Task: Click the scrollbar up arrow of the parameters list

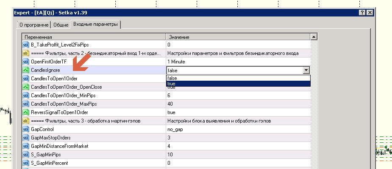Action: [314, 37]
